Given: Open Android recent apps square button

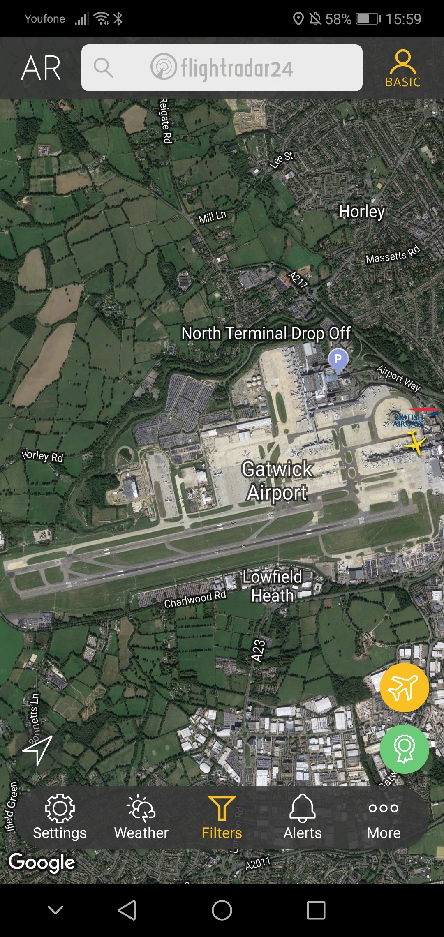Looking at the screenshot, I should (316, 910).
